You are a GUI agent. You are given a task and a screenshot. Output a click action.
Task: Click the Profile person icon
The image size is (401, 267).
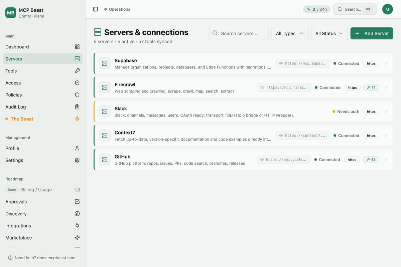(x=77, y=148)
